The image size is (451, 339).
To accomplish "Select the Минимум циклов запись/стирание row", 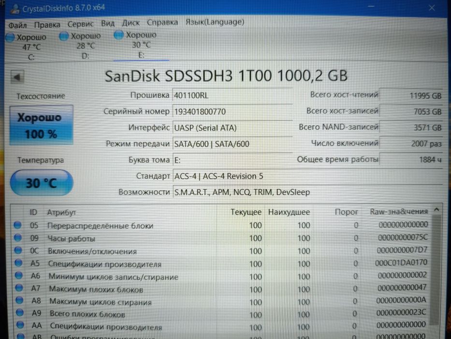I will [221, 276].
